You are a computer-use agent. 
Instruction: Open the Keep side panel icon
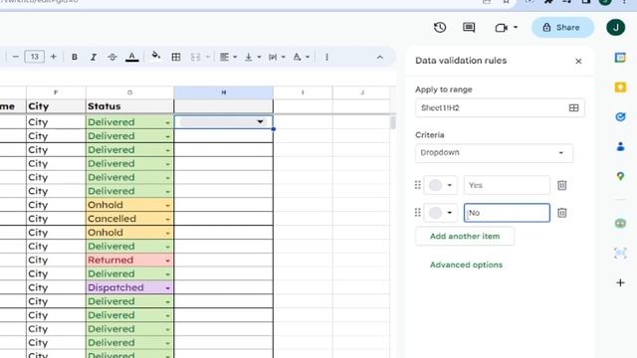620,88
